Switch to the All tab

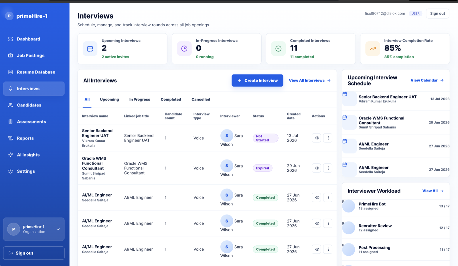pos(87,99)
